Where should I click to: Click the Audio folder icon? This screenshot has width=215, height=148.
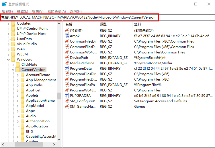pos(22,116)
